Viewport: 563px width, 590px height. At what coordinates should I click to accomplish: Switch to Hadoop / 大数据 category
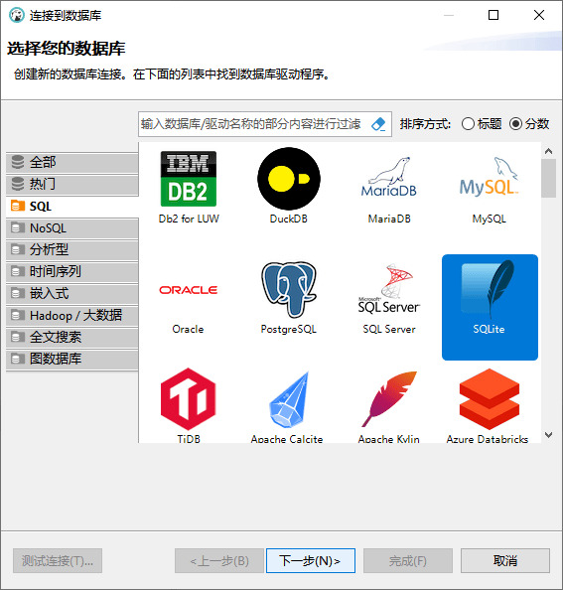72,315
